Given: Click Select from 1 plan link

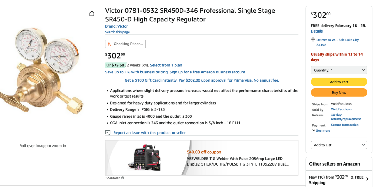Looking at the screenshot, I should click(166, 65).
